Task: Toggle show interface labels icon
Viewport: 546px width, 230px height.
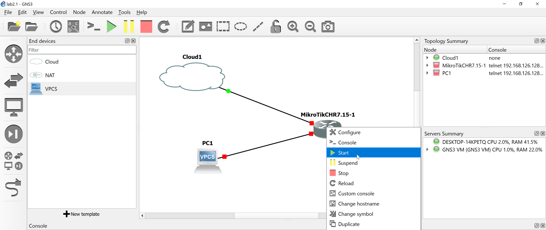Action: click(x=73, y=27)
